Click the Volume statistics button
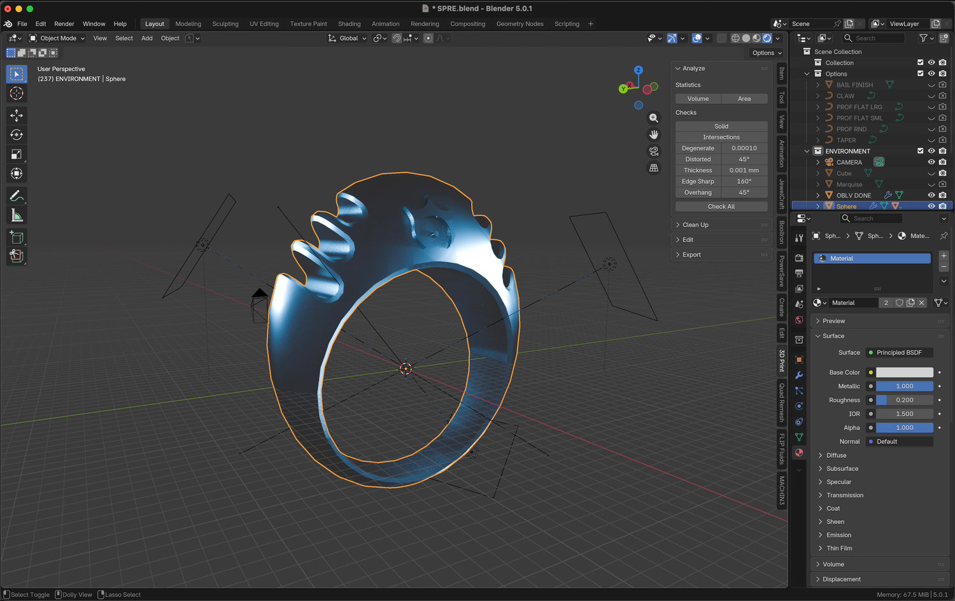The width and height of the screenshot is (955, 601). tap(698, 99)
